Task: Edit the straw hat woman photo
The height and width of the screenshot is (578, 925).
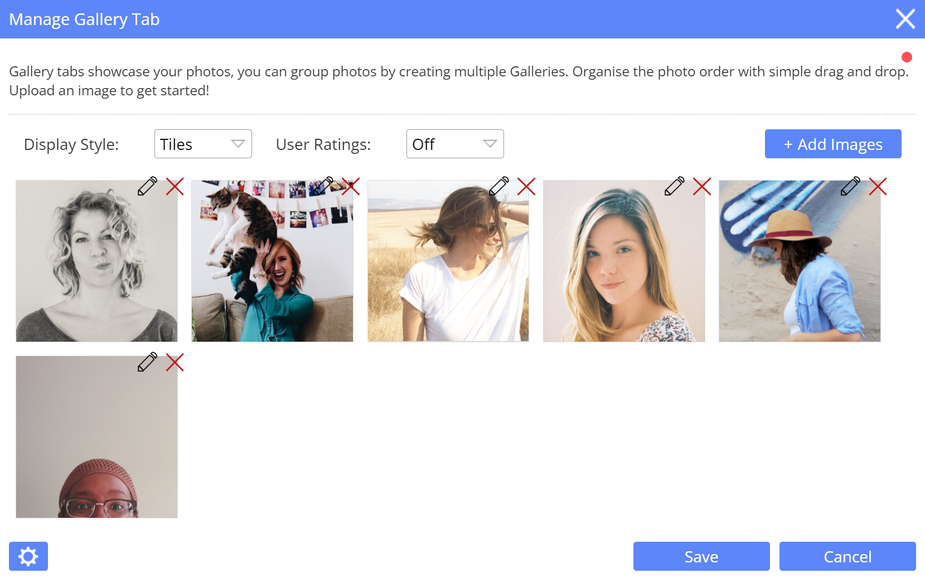Action: [850, 186]
